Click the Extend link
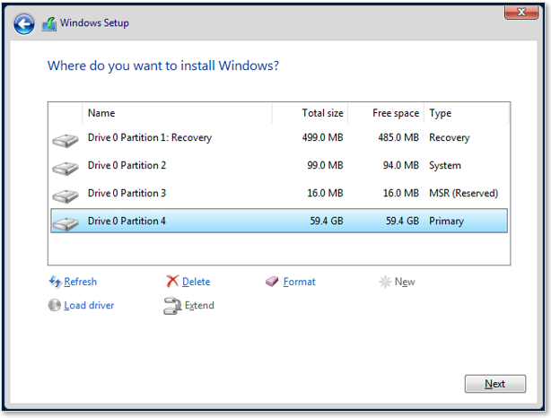Viewport: 551px width, 418px height. [x=199, y=305]
